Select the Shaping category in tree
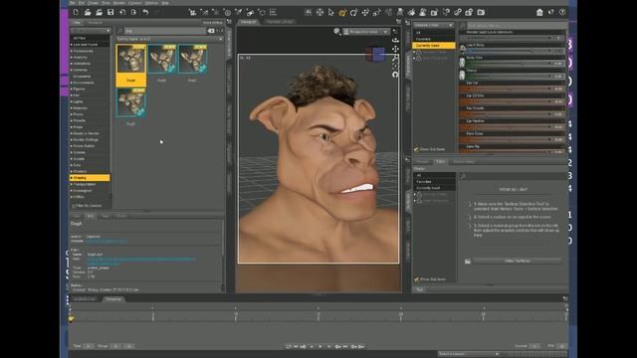637x358 pixels. (90, 178)
